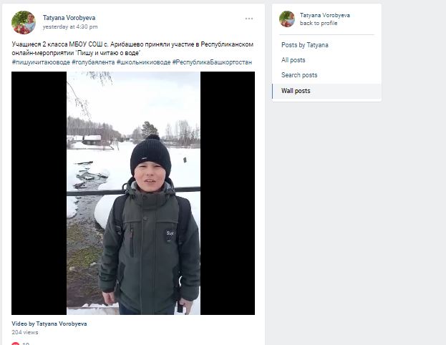
Task: Click the hashtag #школьникиоводе
Action: (143, 62)
